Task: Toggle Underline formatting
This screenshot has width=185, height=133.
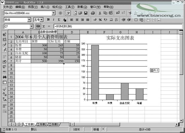Action: pos(59,20)
